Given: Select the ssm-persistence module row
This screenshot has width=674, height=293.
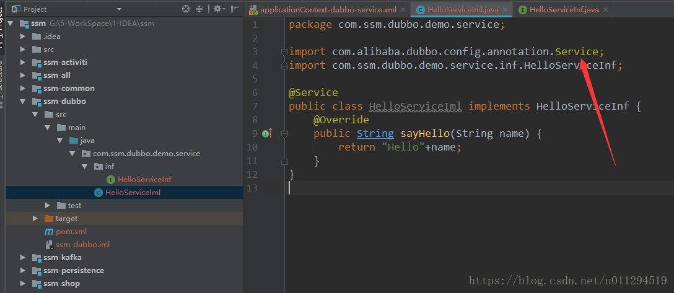Looking at the screenshot, I should pyautogui.click(x=125, y=270).
